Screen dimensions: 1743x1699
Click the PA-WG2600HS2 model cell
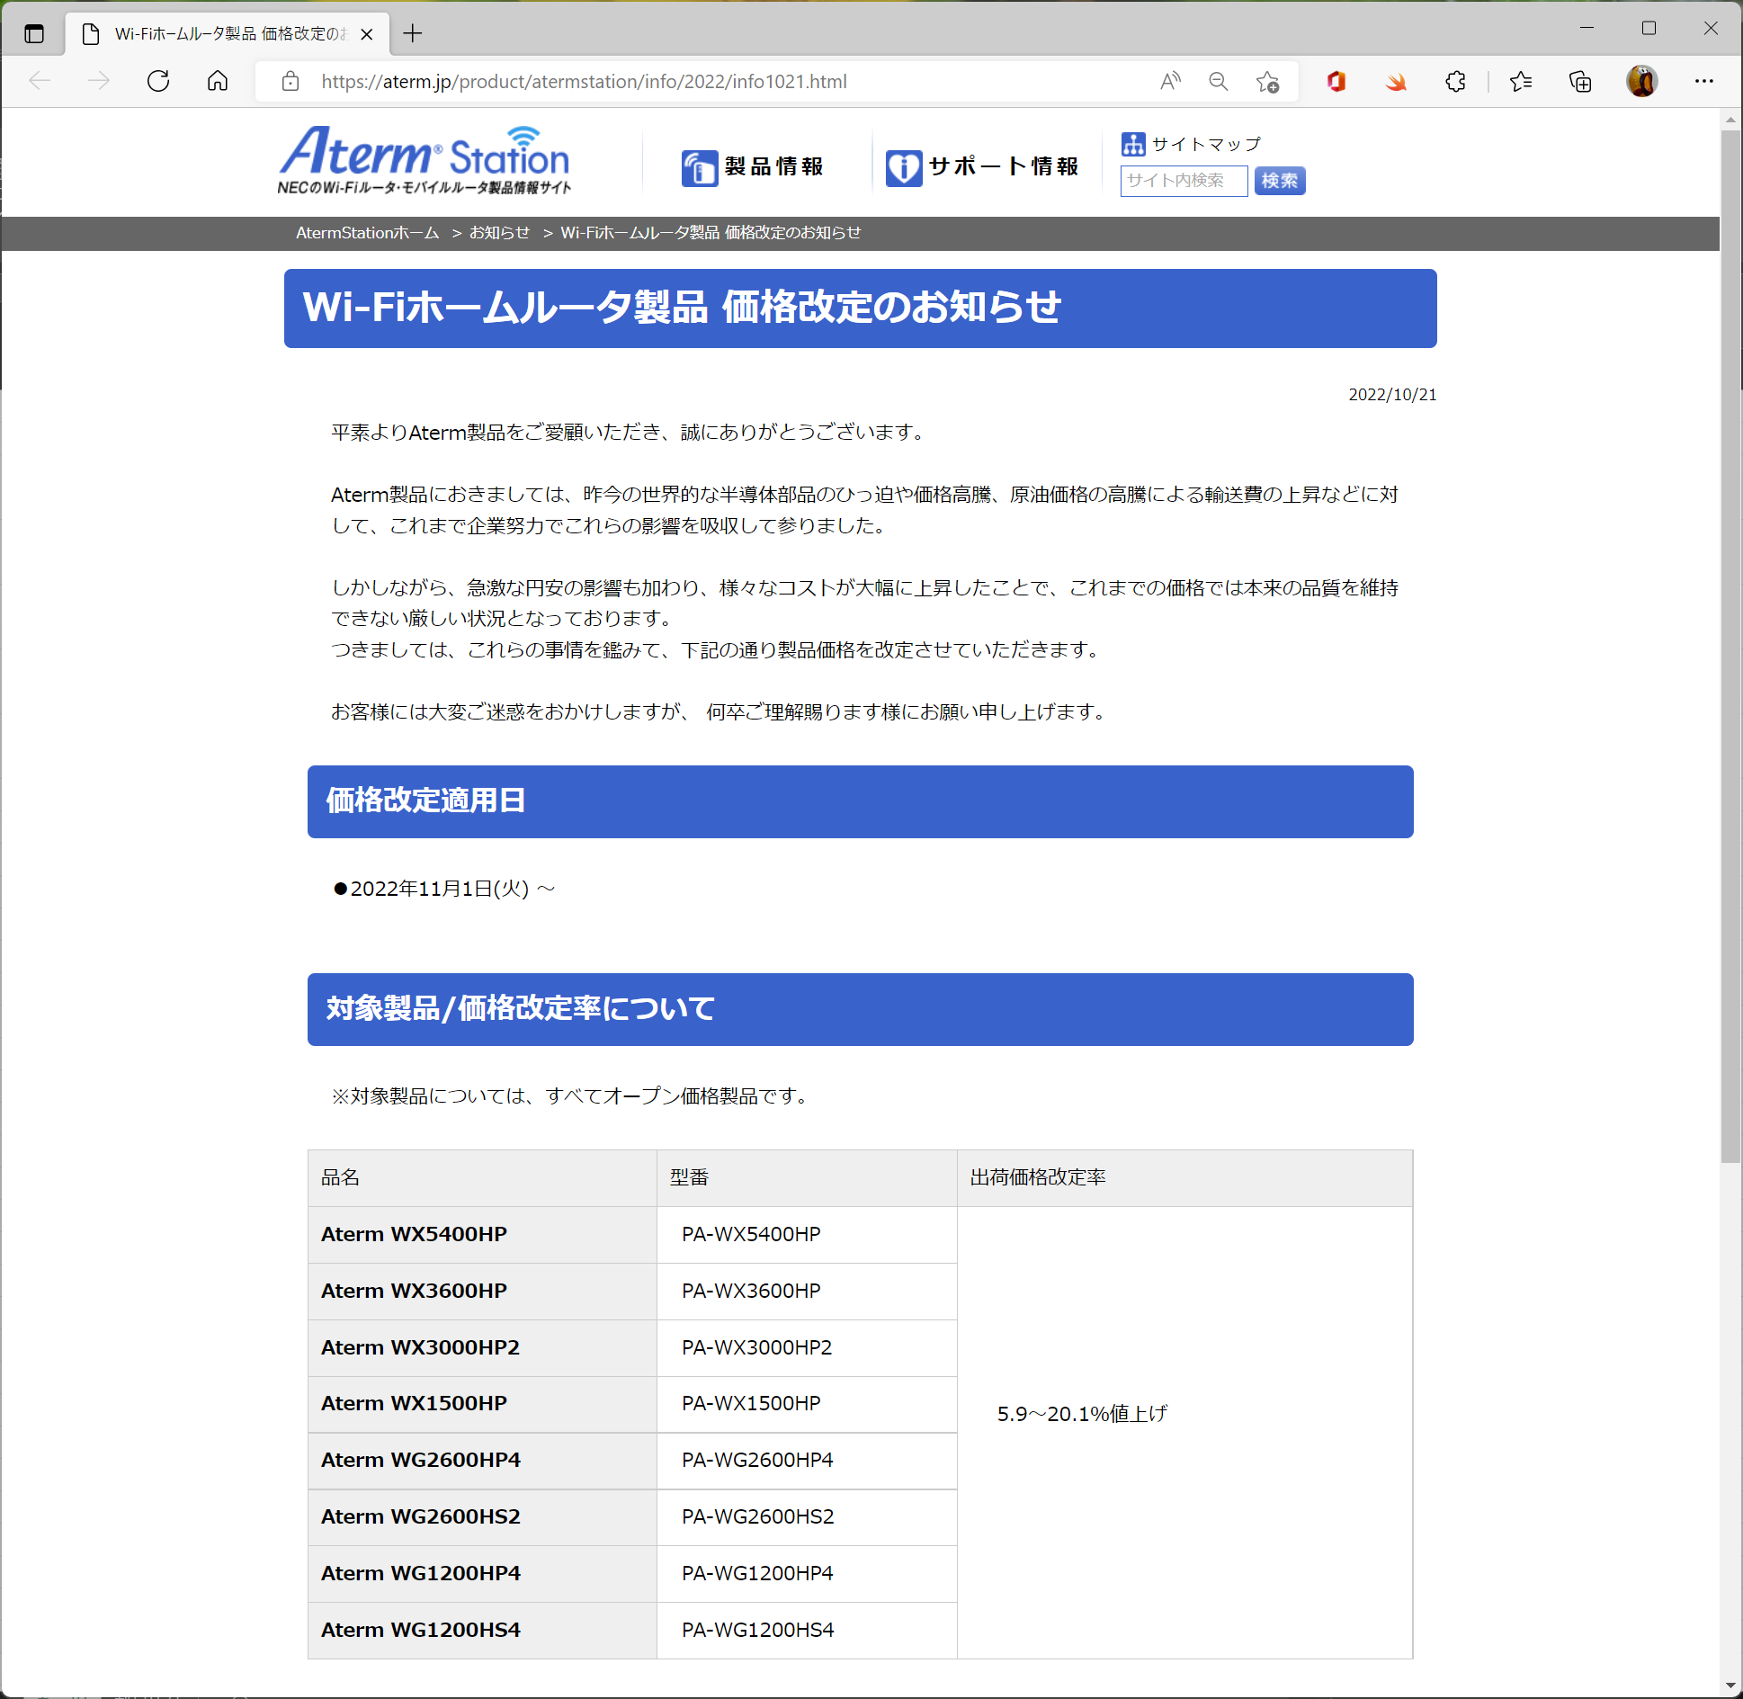click(x=807, y=1517)
